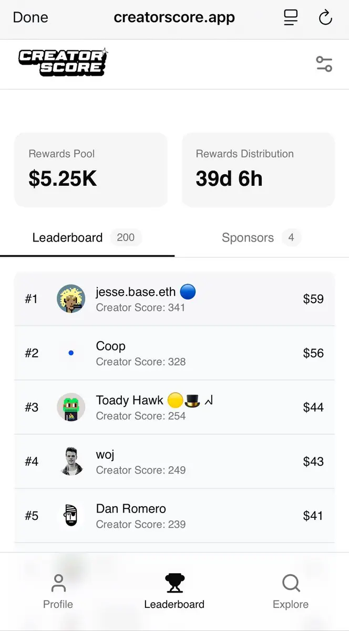Tap Dan Romero's avatar icon
The height and width of the screenshot is (631, 349).
click(71, 516)
